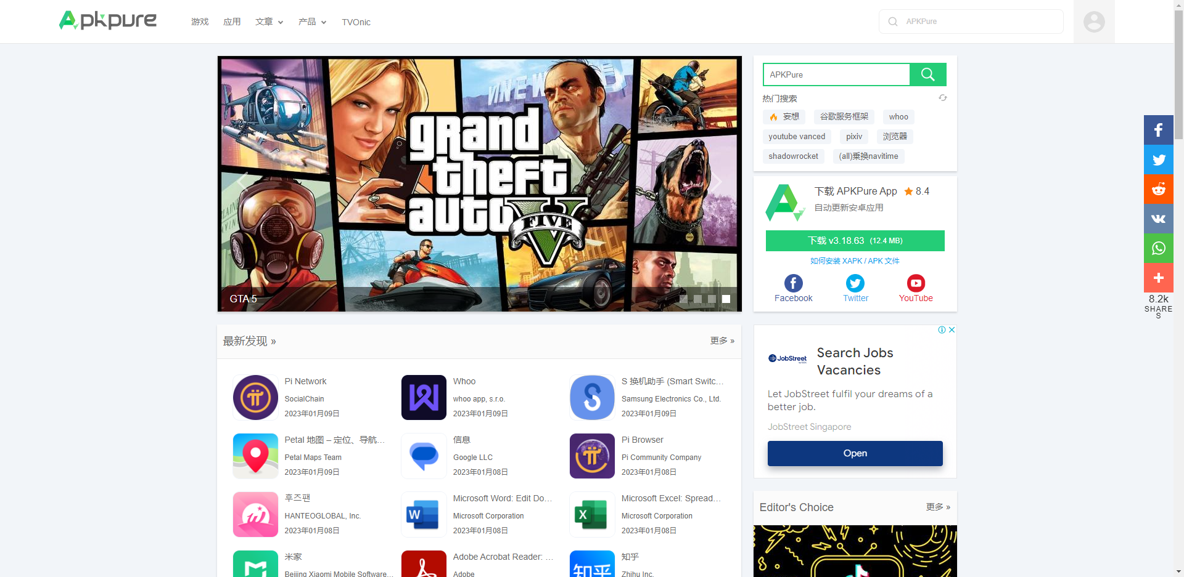This screenshot has height=577, width=1184.
Task: Select hot search tag whoo
Action: pyautogui.click(x=898, y=117)
